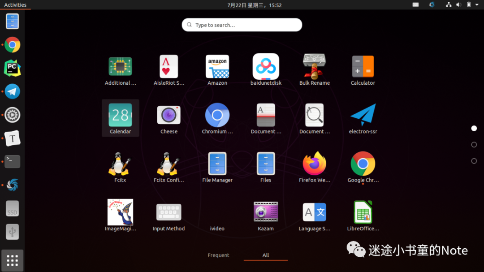484x272 pixels.
Task: Switch to the All tab
Action: (x=265, y=255)
